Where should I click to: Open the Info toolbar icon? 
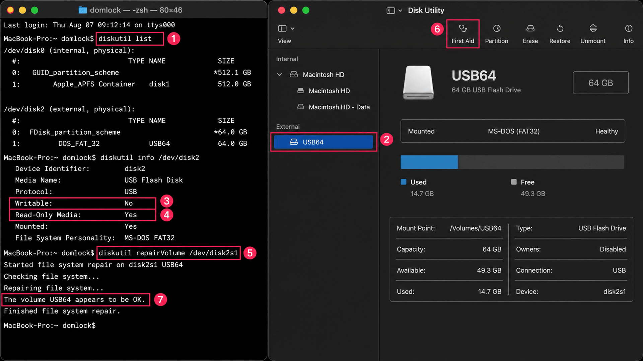point(629,28)
